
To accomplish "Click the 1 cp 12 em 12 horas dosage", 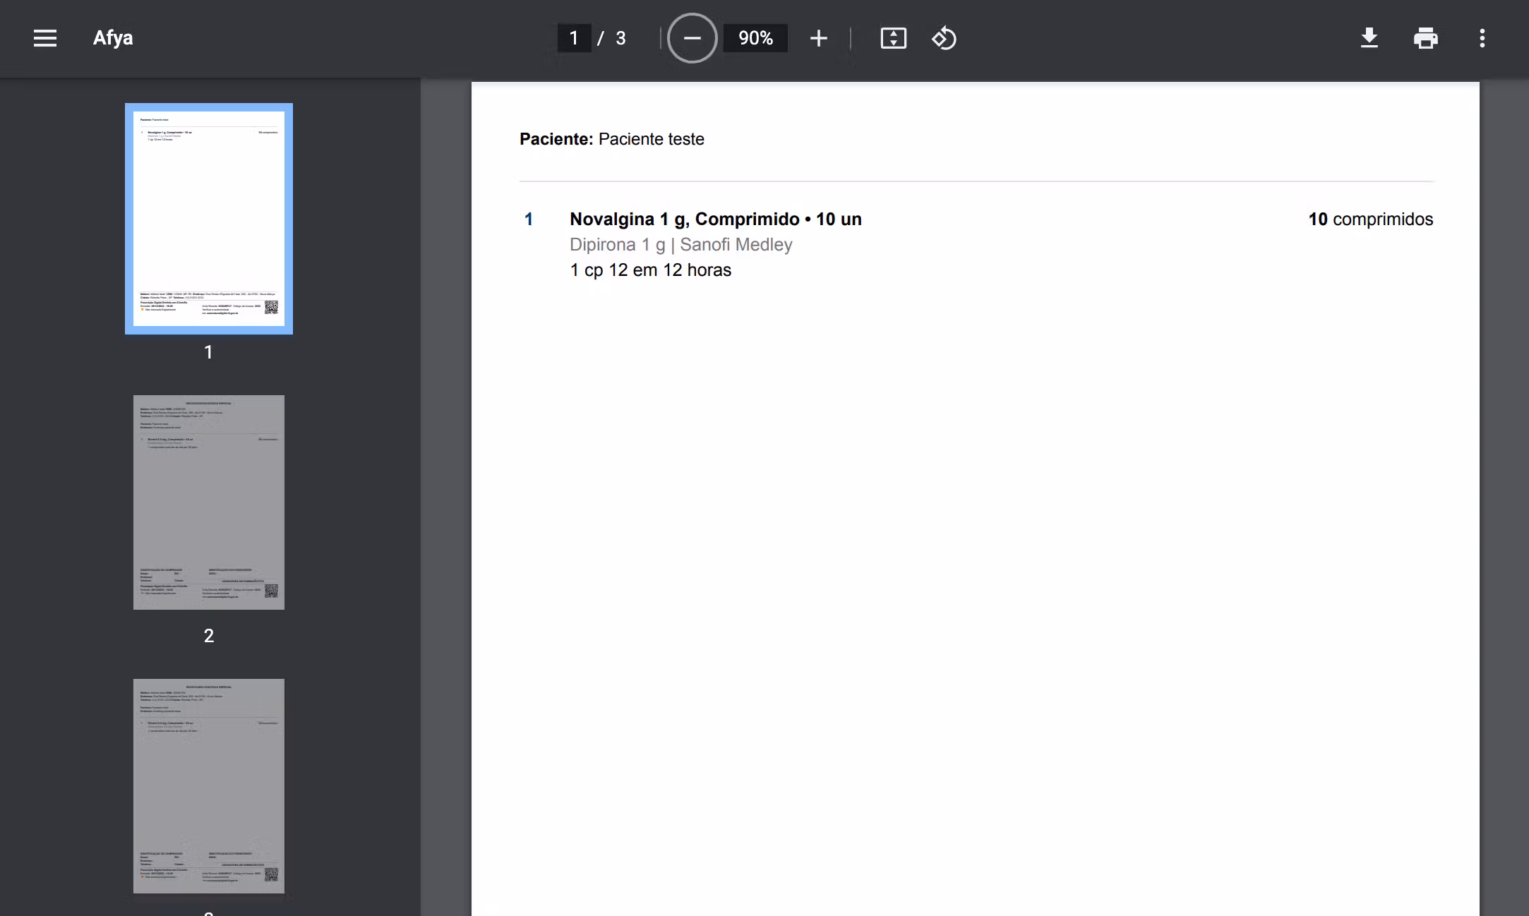I will (650, 270).
